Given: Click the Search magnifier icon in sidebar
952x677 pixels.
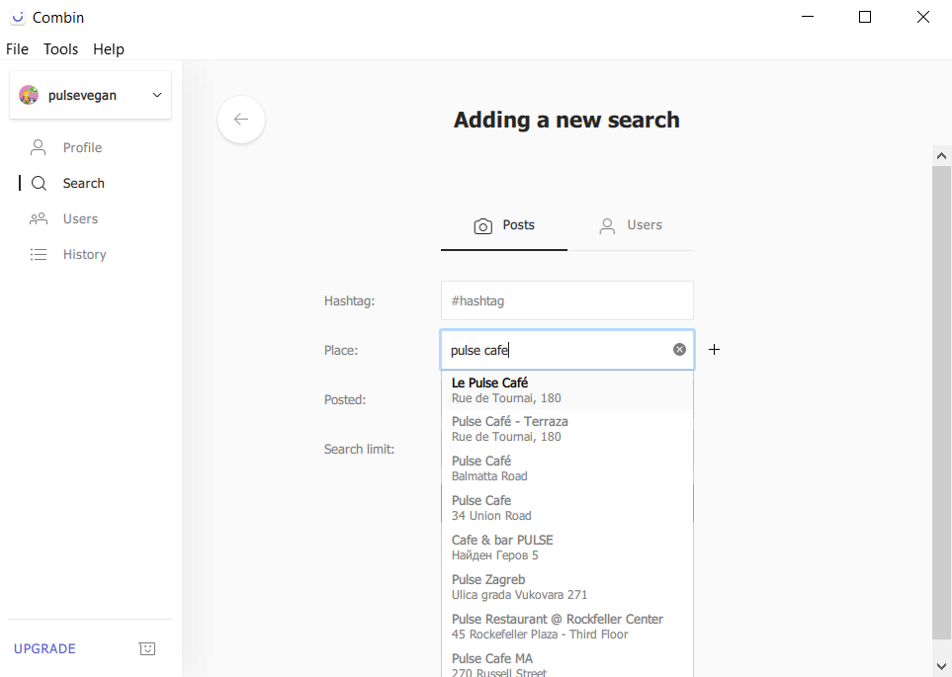Looking at the screenshot, I should pyautogui.click(x=39, y=184).
